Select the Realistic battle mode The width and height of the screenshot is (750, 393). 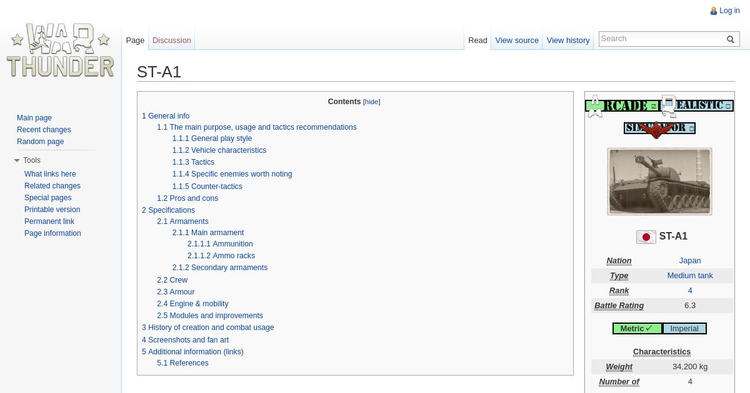point(697,106)
